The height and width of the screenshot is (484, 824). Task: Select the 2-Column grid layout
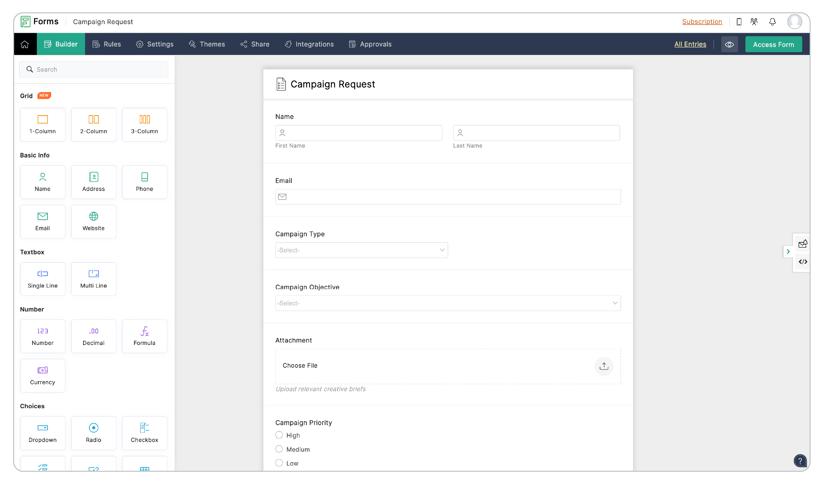tap(94, 125)
